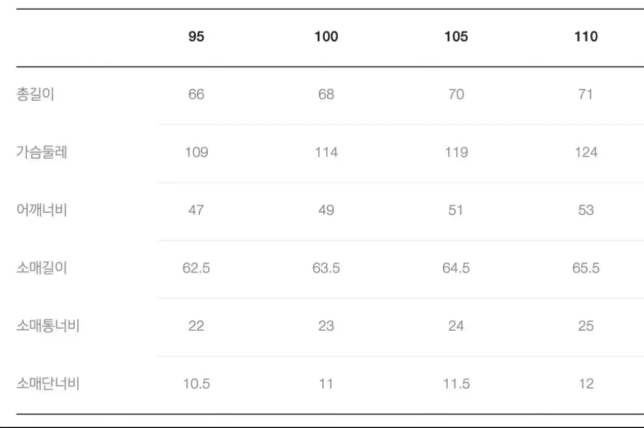Click the 가슴둘레 value 124 cell
The width and height of the screenshot is (644, 428).
tap(586, 153)
